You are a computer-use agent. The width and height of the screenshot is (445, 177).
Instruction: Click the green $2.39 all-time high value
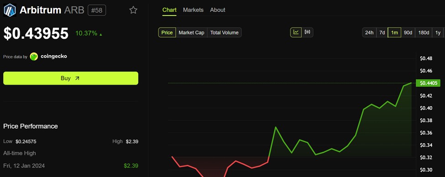tap(131, 166)
